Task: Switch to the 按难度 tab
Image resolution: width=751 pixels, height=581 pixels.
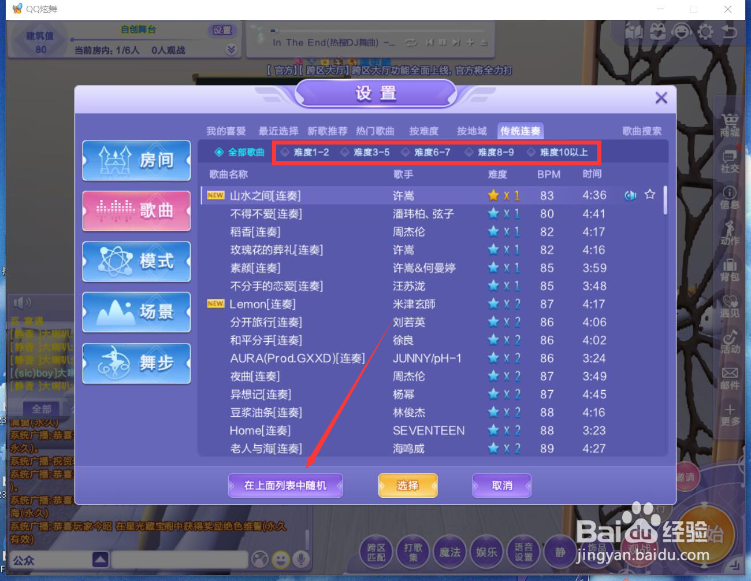Action: click(423, 131)
